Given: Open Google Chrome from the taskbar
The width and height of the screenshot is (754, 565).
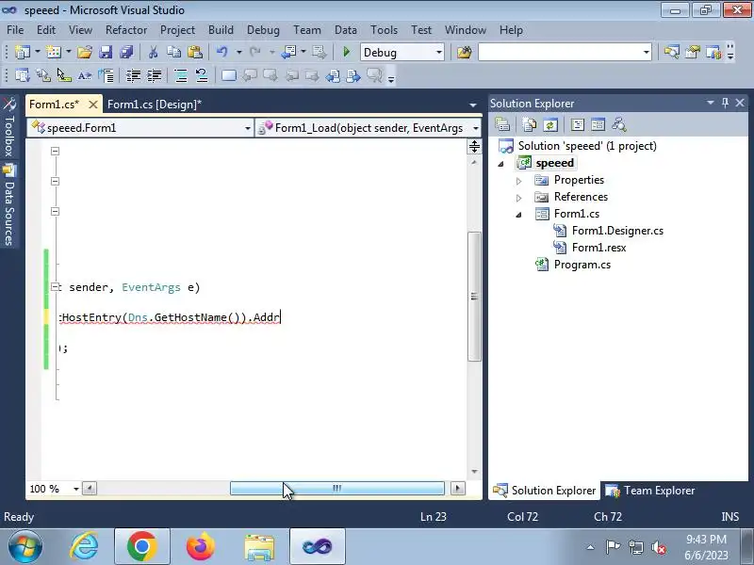Looking at the screenshot, I should (x=142, y=546).
